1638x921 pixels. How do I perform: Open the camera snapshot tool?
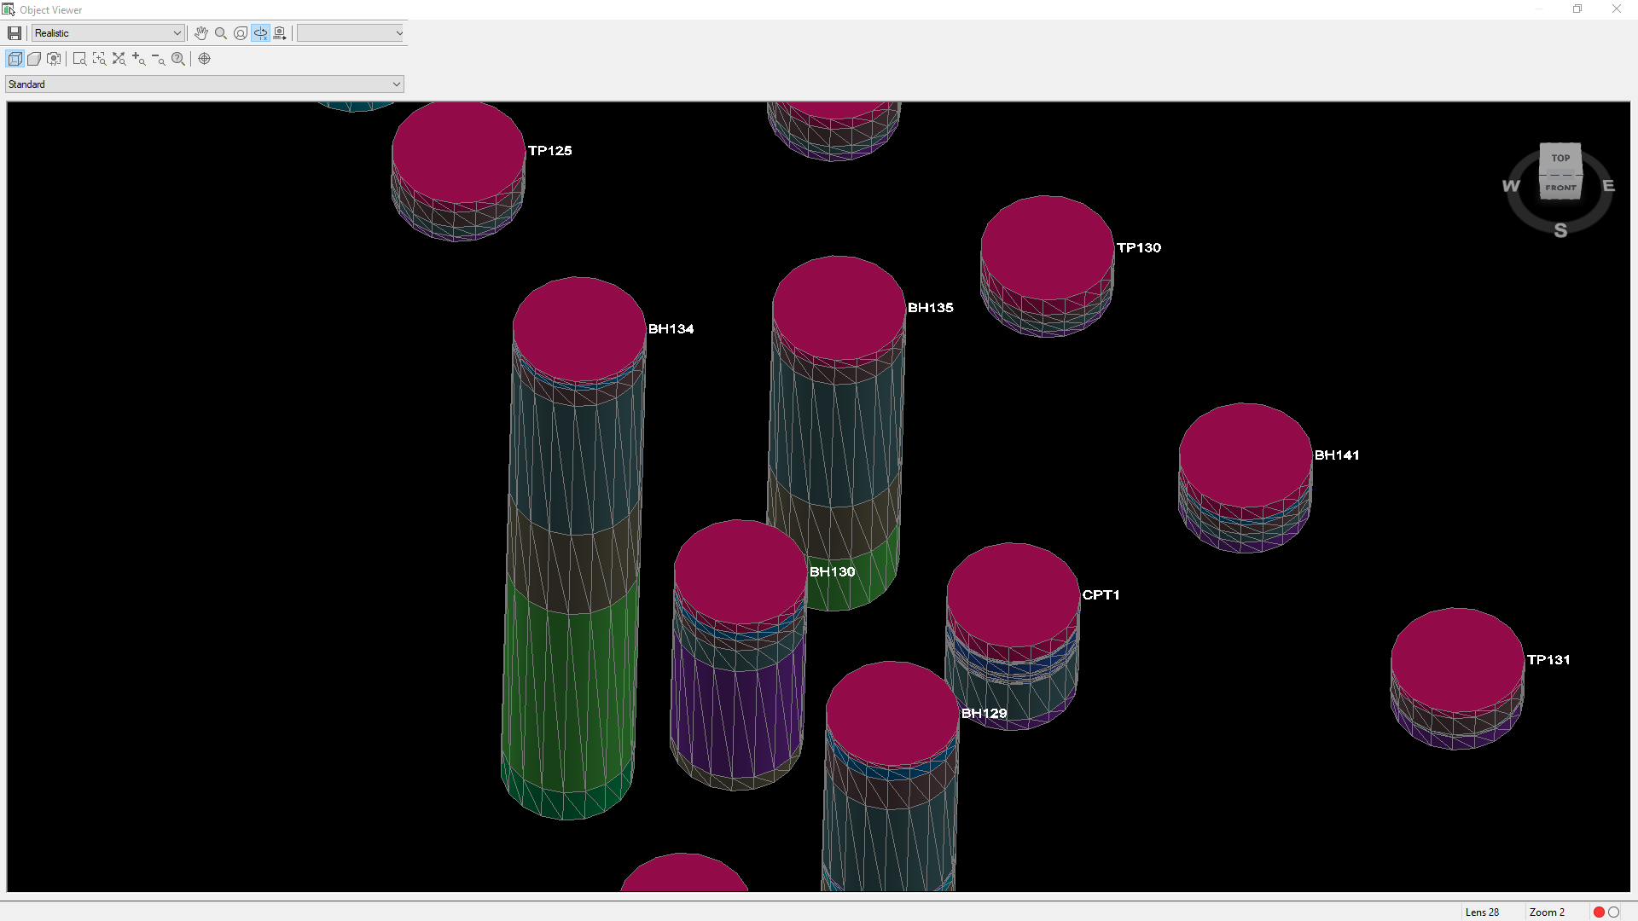pos(280,32)
